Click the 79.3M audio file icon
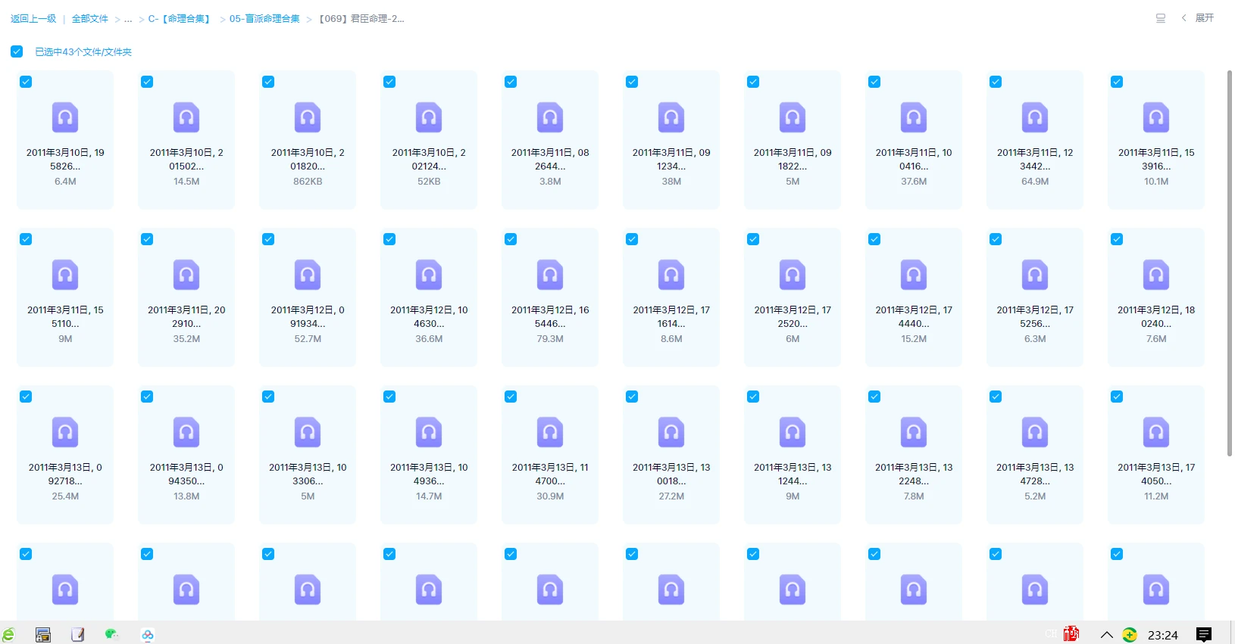 (x=550, y=275)
